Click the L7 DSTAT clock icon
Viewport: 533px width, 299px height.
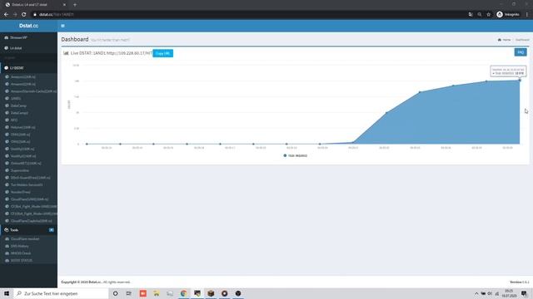(x=6, y=68)
